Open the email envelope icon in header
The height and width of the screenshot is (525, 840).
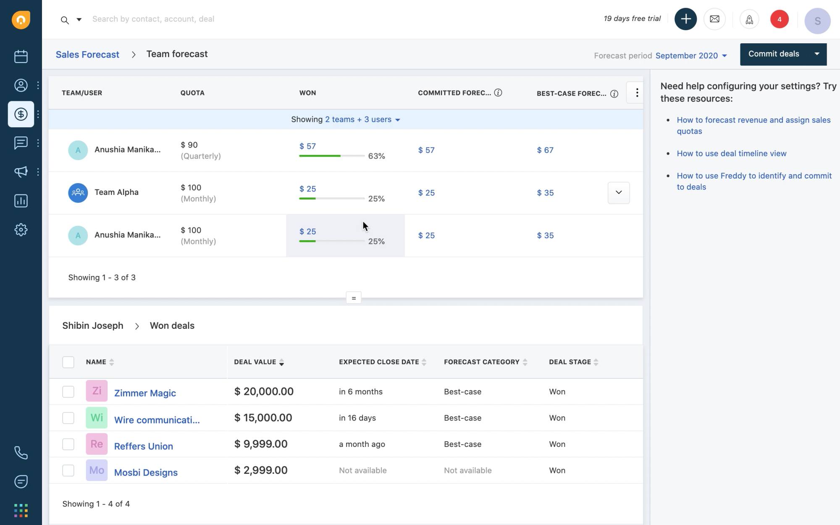coord(714,19)
